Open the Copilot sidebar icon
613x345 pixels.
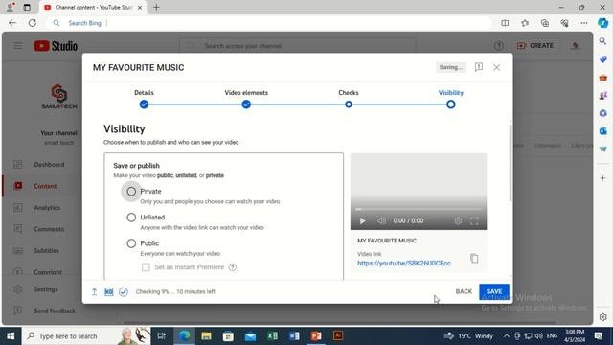click(x=602, y=23)
